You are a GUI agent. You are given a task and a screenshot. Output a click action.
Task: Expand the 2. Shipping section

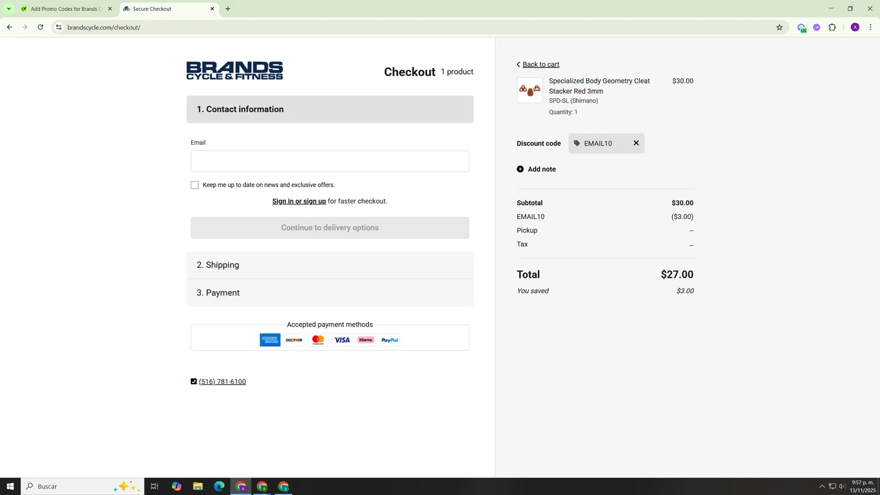coord(330,265)
